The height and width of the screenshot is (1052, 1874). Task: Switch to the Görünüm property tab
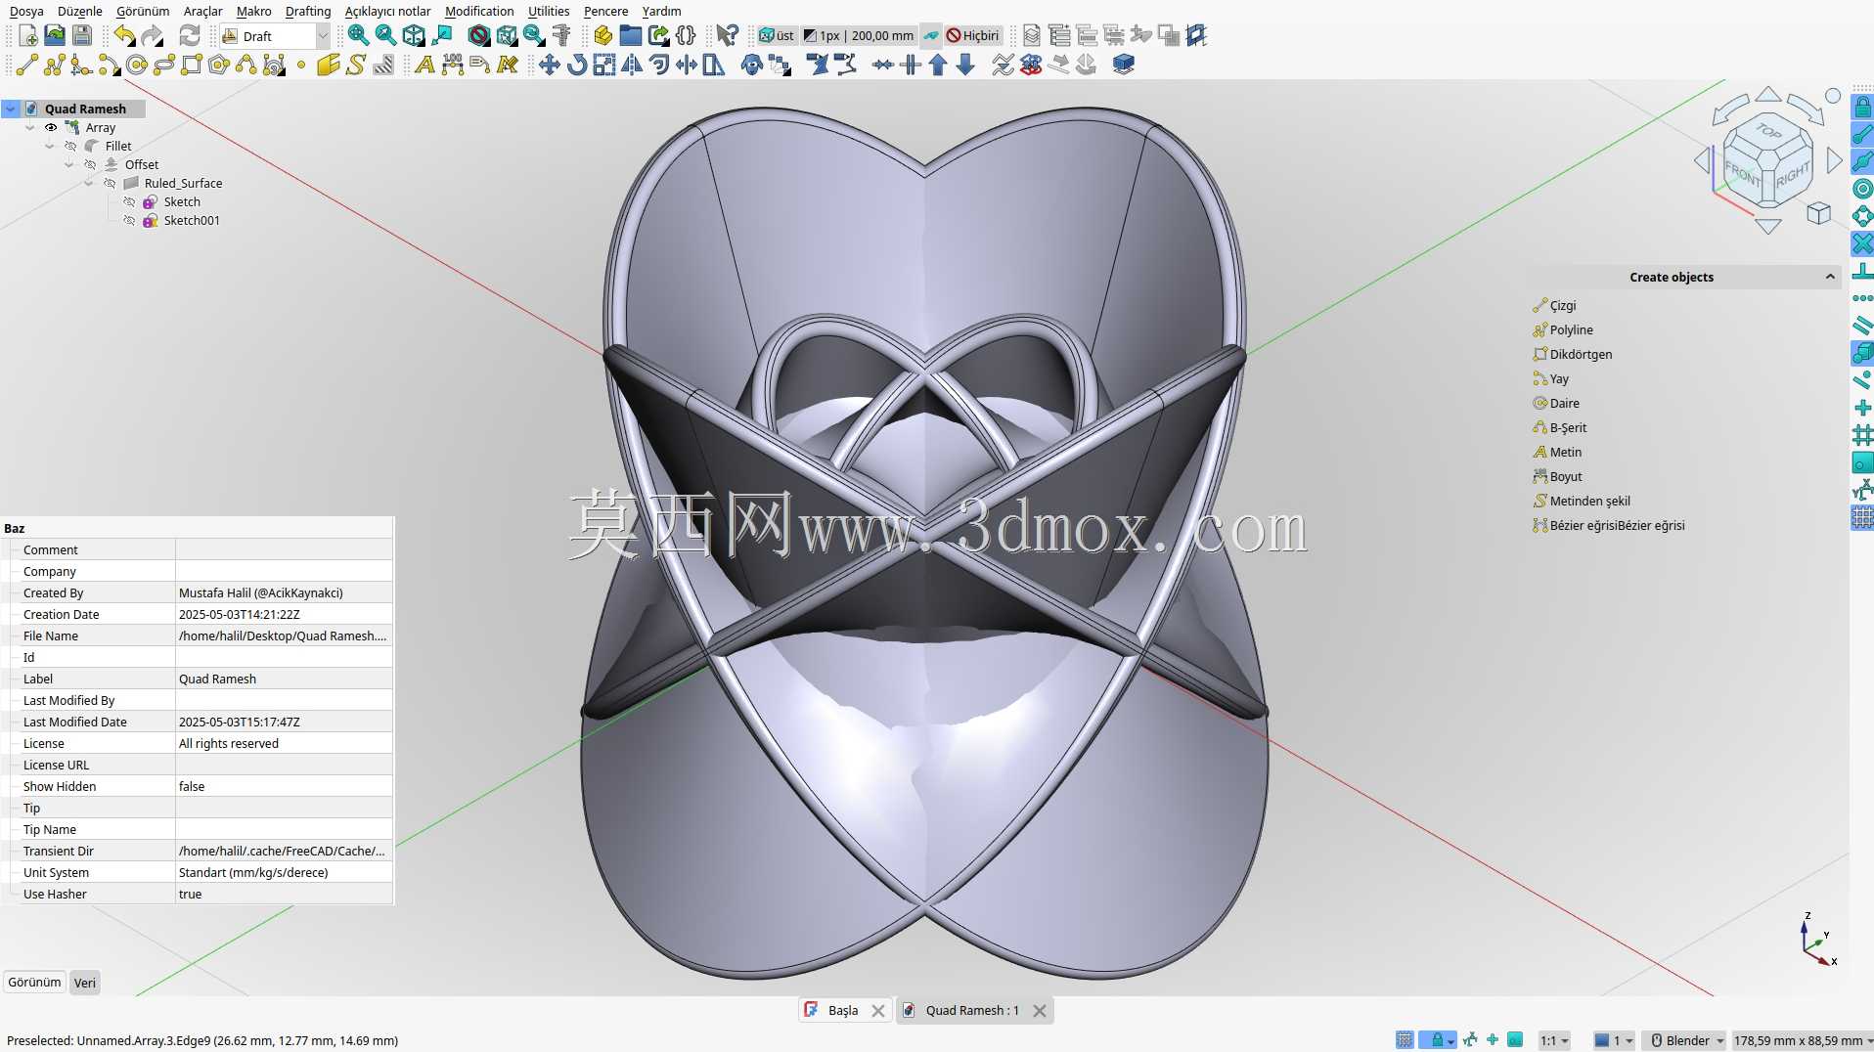34,983
